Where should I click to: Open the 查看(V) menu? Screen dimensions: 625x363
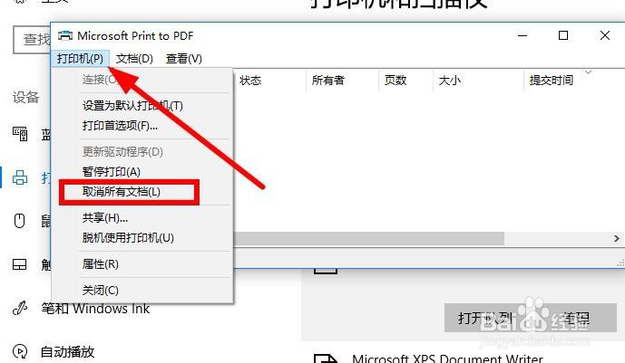pos(184,59)
